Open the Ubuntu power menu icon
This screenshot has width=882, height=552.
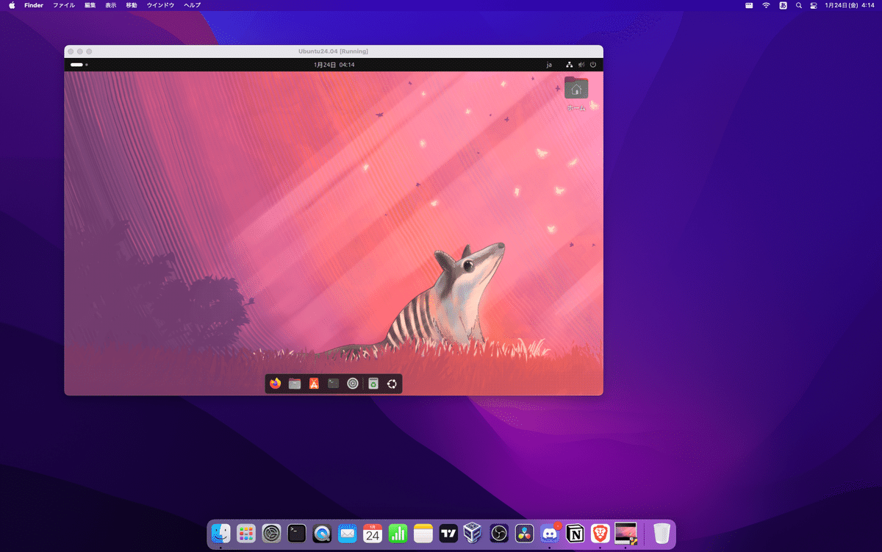click(x=593, y=65)
